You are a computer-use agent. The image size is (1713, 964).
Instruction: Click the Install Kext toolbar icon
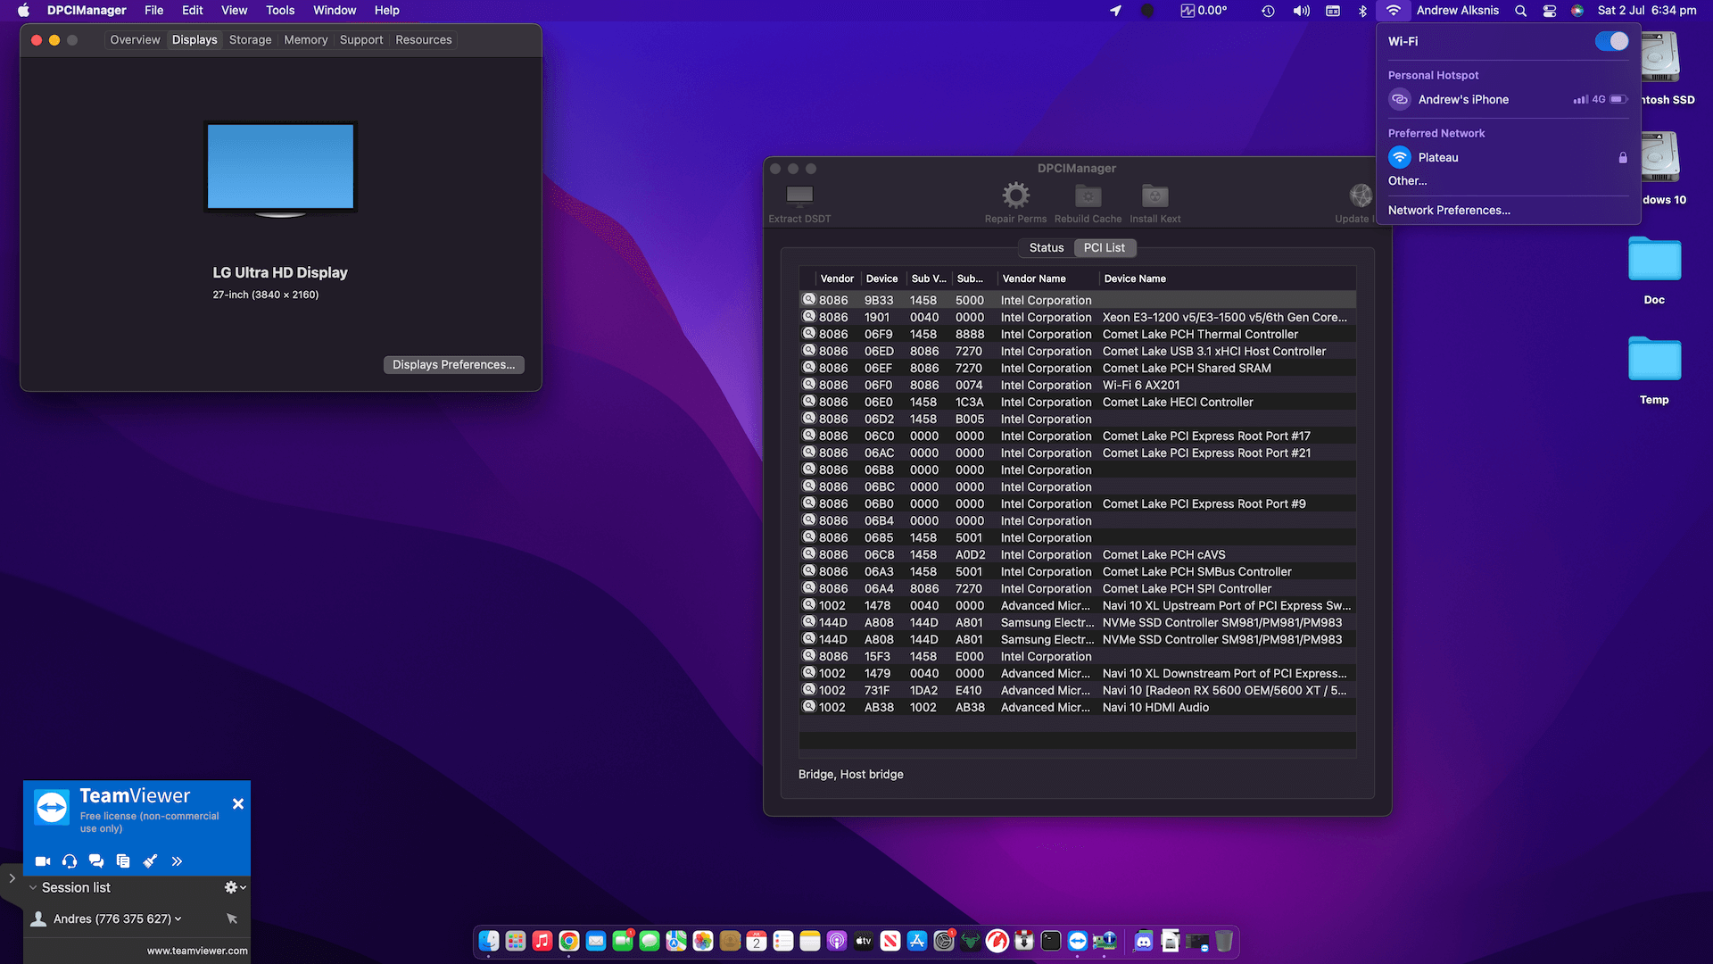coord(1154,195)
